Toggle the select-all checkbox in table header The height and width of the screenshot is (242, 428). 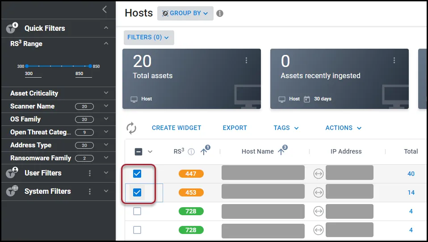click(138, 152)
